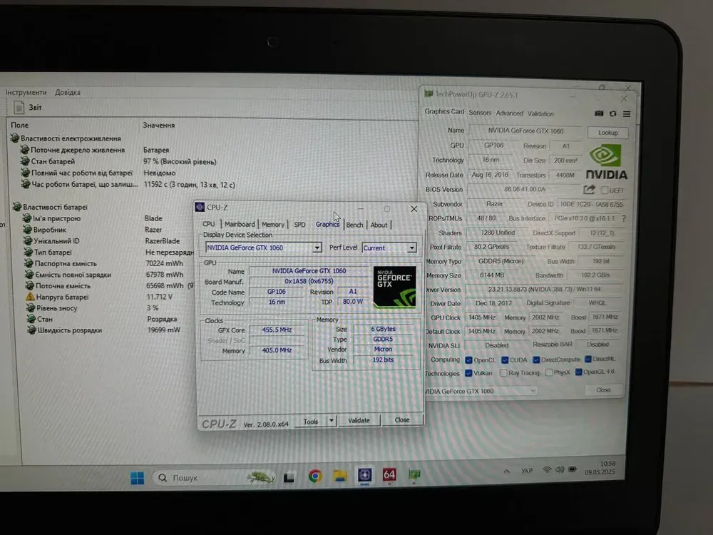This screenshot has height=535, width=713.
Task: Open Google Chrome from the taskbar
Action: point(314,476)
